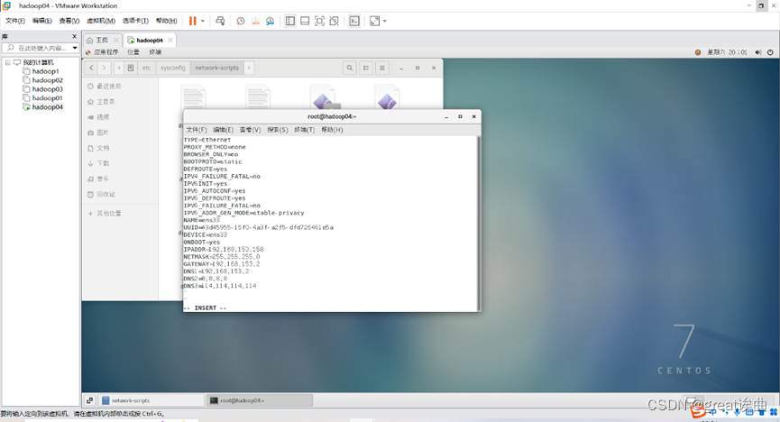Click the path bar left scroll arrow

119,68
